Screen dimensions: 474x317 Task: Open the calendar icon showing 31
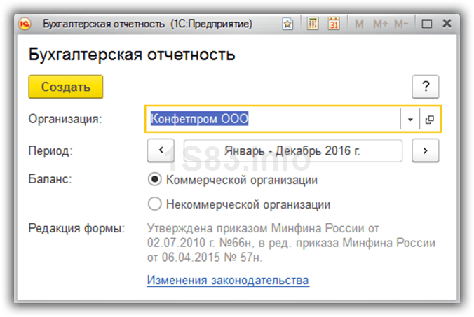[334, 24]
